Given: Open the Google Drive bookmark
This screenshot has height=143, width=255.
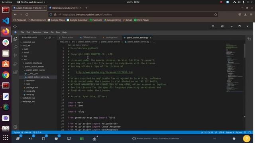Looking at the screenshot, I should tap(112, 20).
